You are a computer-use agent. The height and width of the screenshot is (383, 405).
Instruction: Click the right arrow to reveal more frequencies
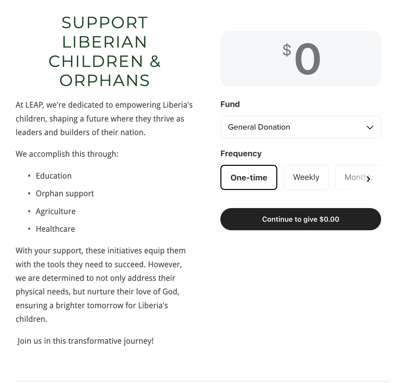coord(368,179)
